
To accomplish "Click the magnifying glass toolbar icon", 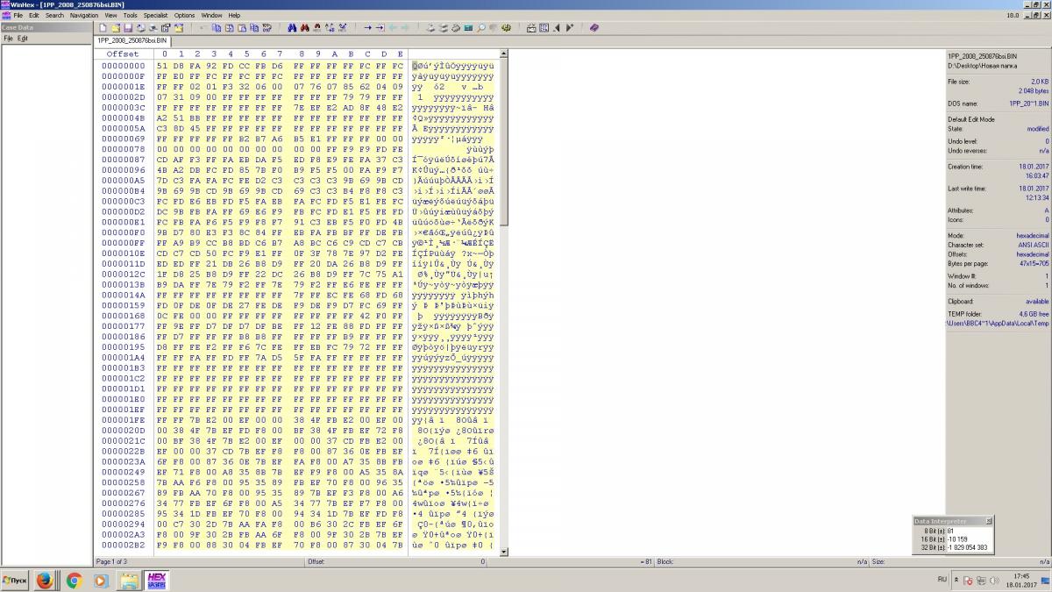I will [x=481, y=28].
